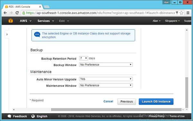Reload the page with refresh icon
Screen dimensions: 193x121
pyautogui.click(x=17, y=13)
